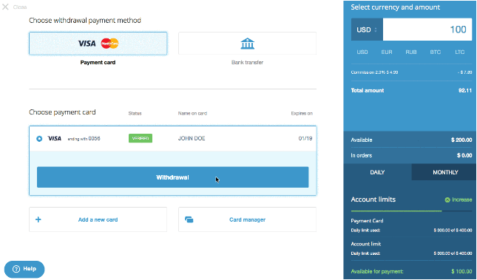The width and height of the screenshot is (477, 280).
Task: Click the Commission fee line
Action: point(411,72)
